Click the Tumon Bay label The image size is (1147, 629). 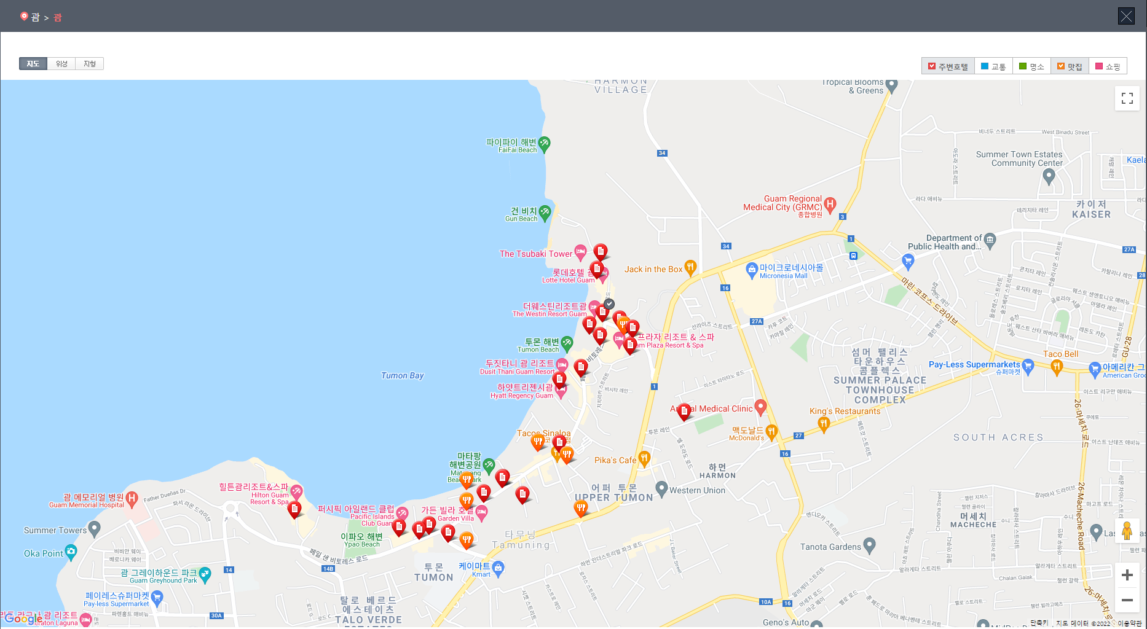402,375
